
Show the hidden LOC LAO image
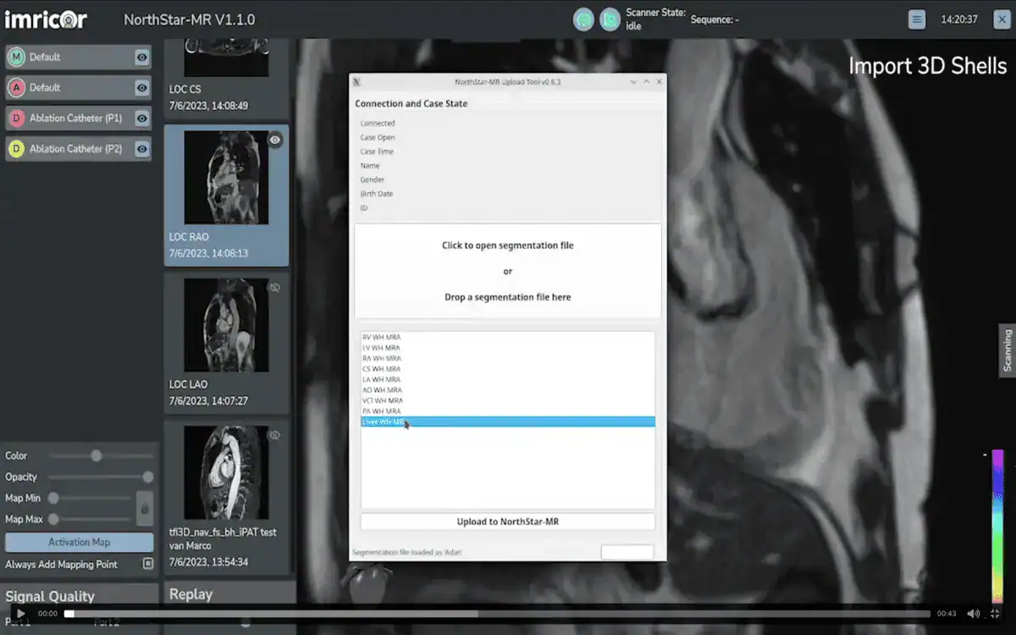[x=274, y=288]
